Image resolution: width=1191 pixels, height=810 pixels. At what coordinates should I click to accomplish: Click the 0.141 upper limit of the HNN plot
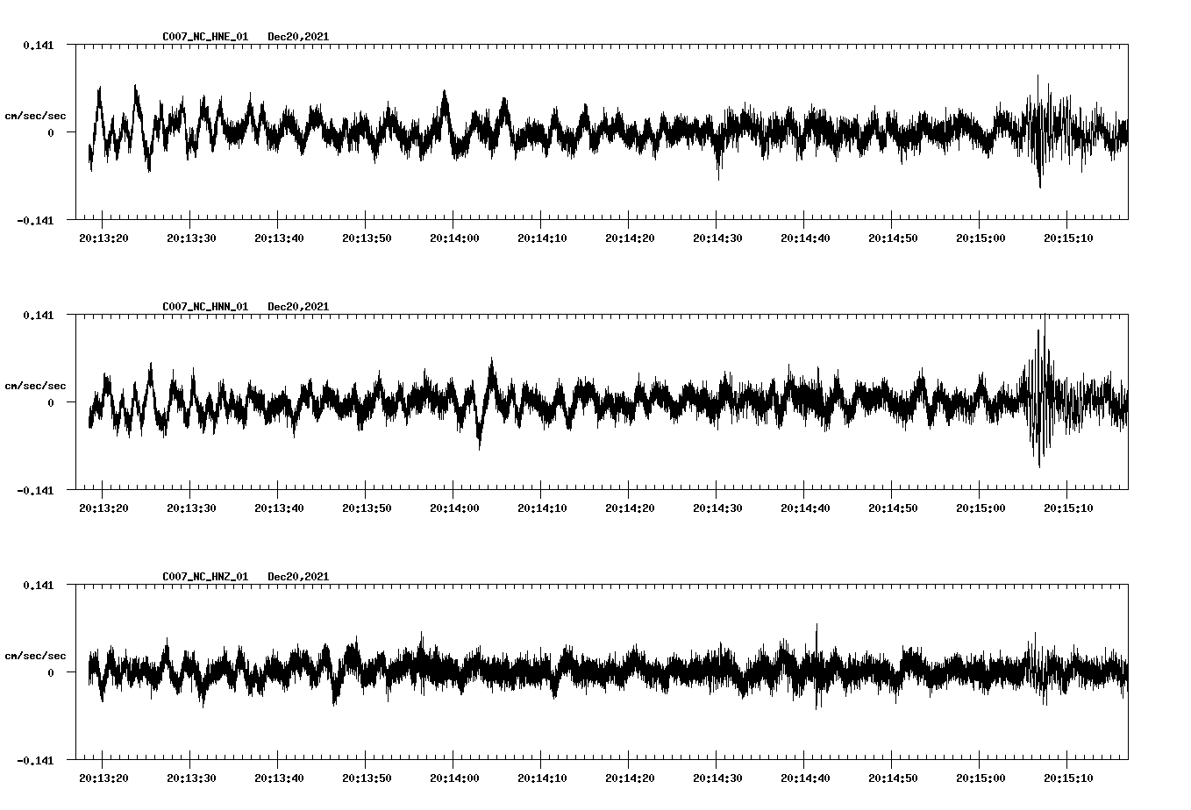tap(39, 315)
